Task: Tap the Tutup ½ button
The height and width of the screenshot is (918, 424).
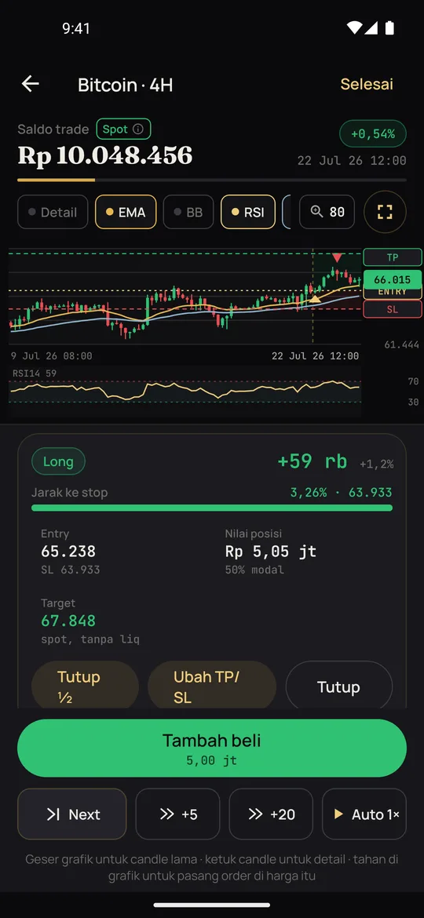Action: 85,687
